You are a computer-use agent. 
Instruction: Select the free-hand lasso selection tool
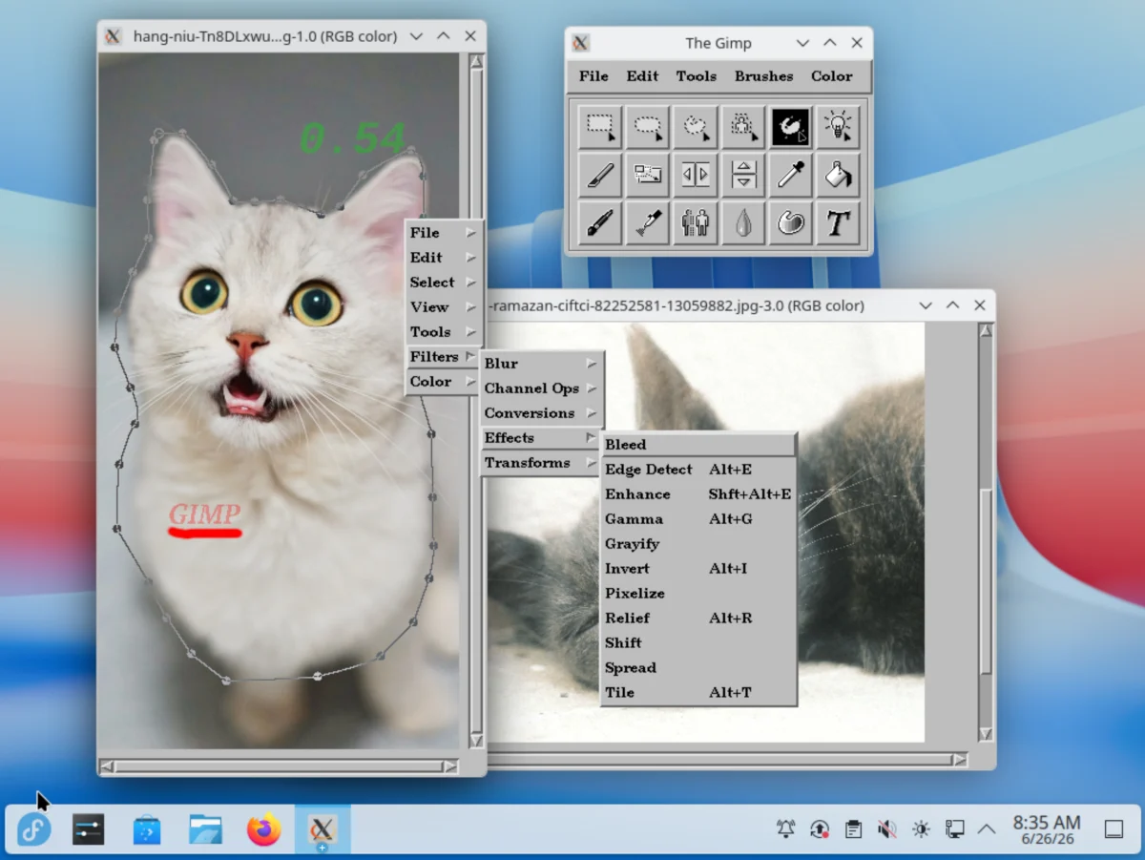point(696,126)
